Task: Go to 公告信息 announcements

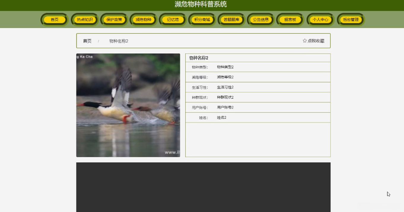Action: pyautogui.click(x=261, y=20)
